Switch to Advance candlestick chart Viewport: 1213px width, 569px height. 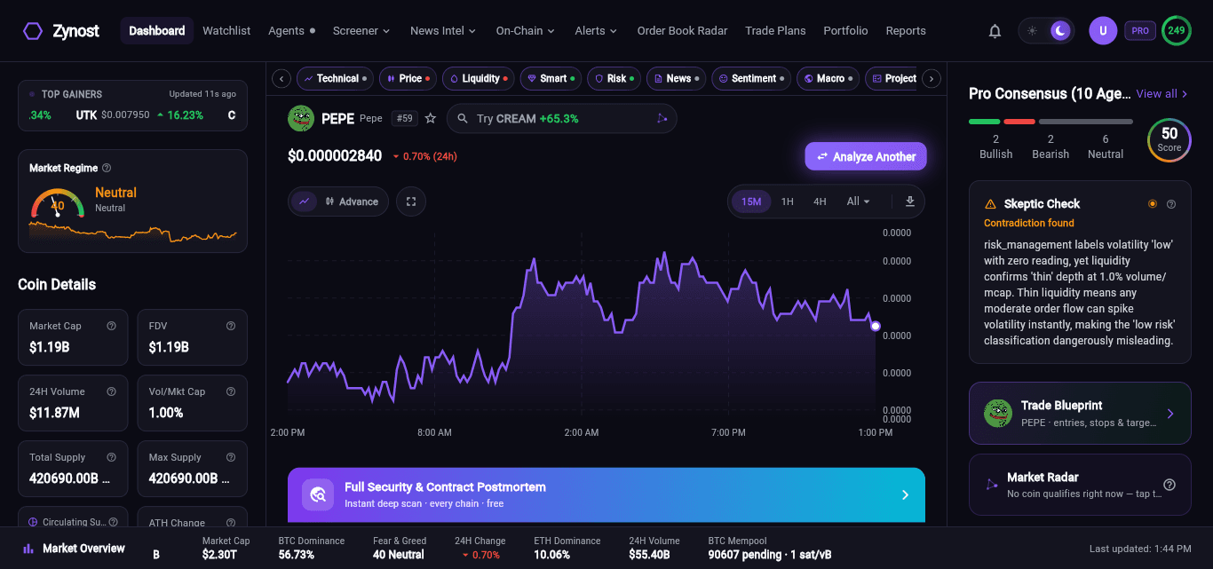352,202
